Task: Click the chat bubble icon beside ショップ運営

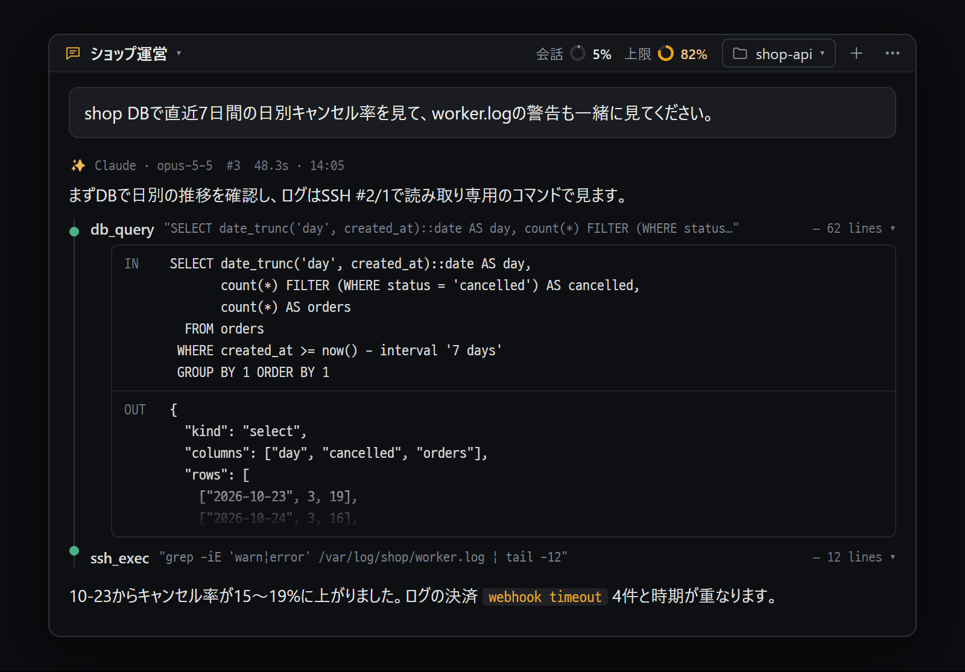Action: pyautogui.click(x=73, y=54)
